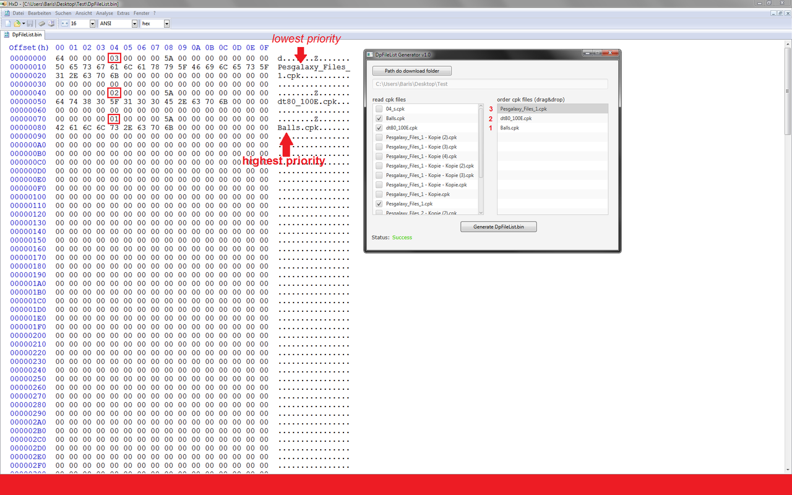This screenshot has width=792, height=495.
Task: Click the Save icon in HxD toolbar
Action: pos(30,24)
